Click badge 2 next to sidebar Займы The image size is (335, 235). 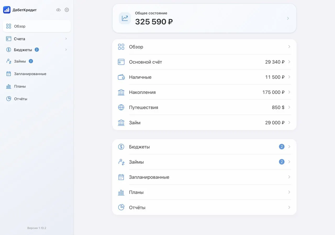pos(31,61)
